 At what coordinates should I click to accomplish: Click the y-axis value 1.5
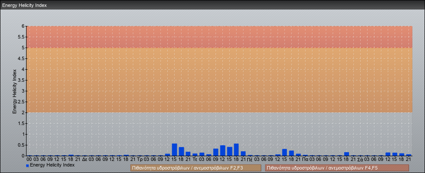coord(22,123)
